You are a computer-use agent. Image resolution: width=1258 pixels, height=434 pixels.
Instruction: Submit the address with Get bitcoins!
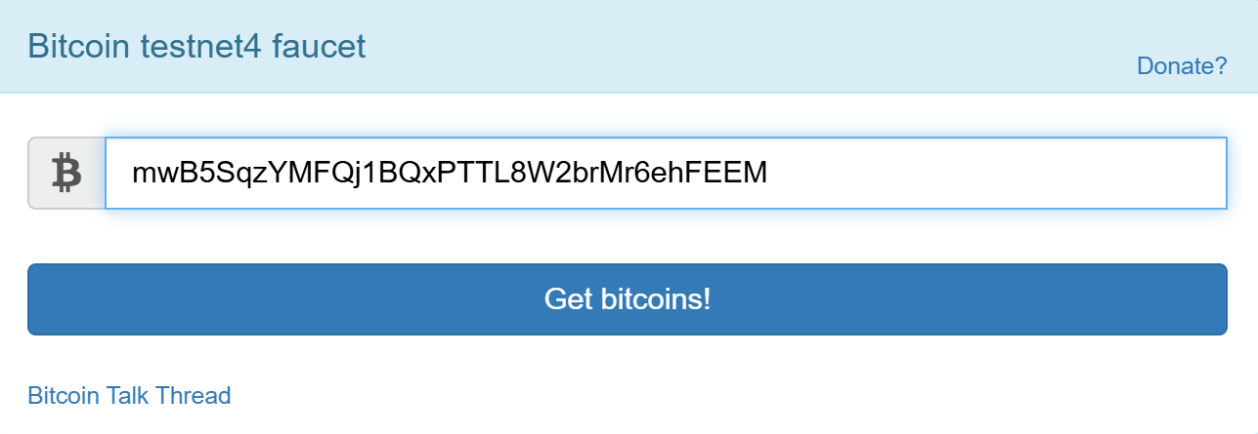(627, 298)
